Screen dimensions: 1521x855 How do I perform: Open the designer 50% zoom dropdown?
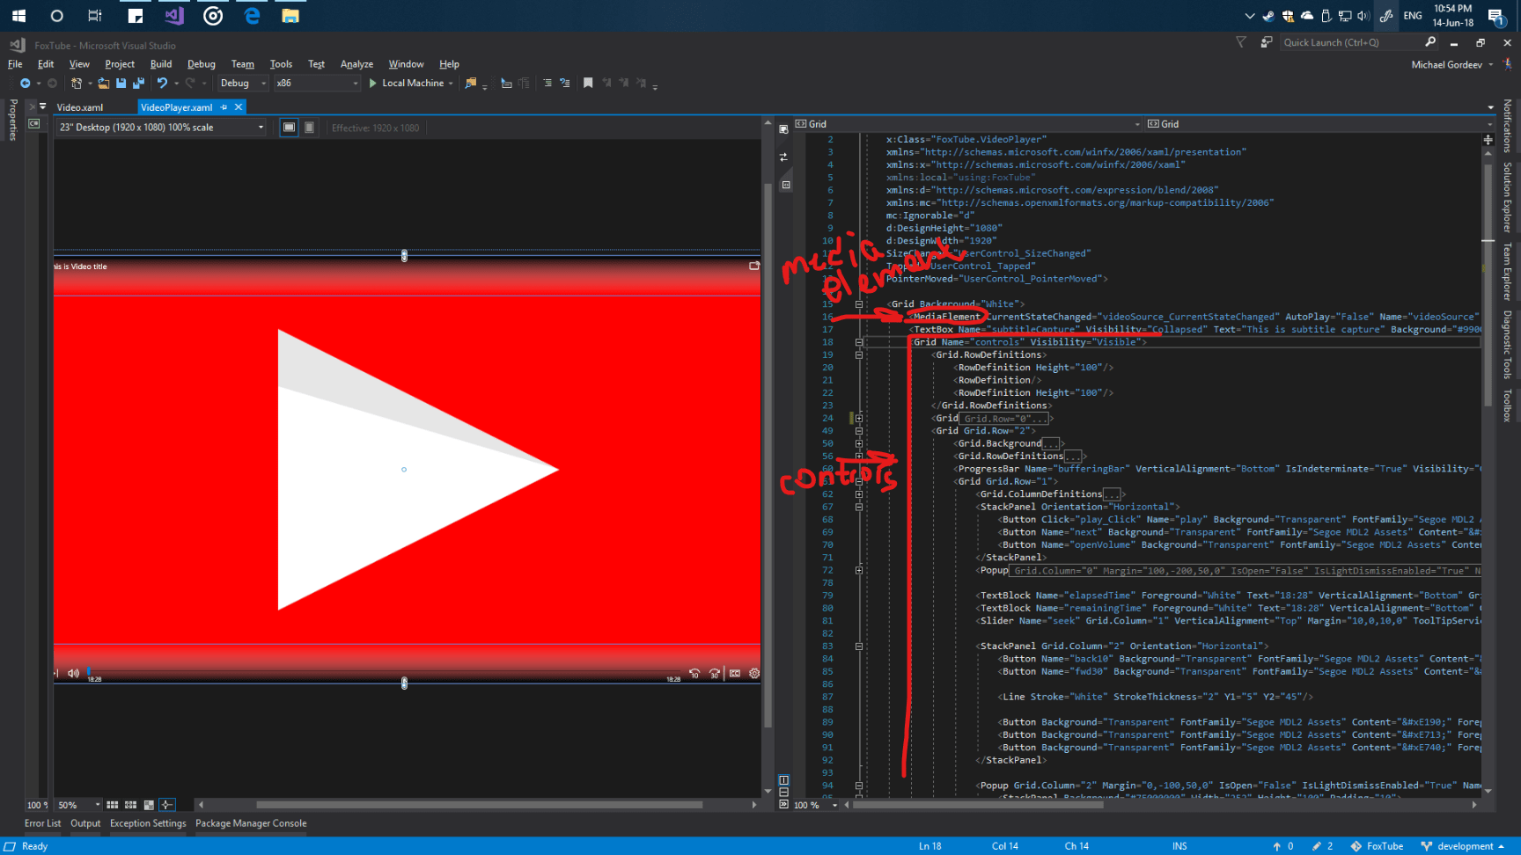78,805
